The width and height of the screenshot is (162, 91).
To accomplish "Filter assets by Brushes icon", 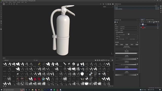I will (103, 60).
